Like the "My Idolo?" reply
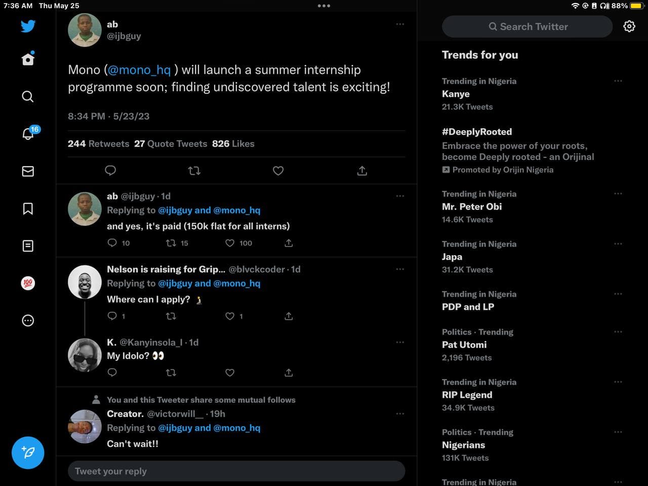648x486 pixels. tap(230, 373)
